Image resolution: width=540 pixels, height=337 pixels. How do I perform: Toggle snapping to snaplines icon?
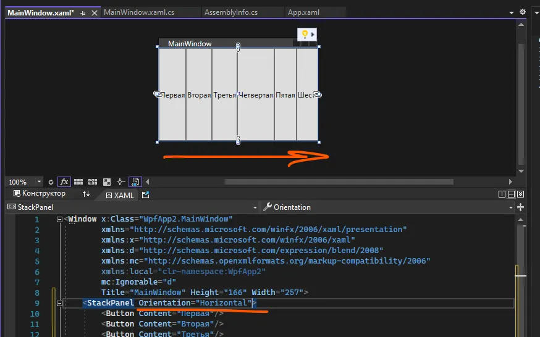click(120, 181)
